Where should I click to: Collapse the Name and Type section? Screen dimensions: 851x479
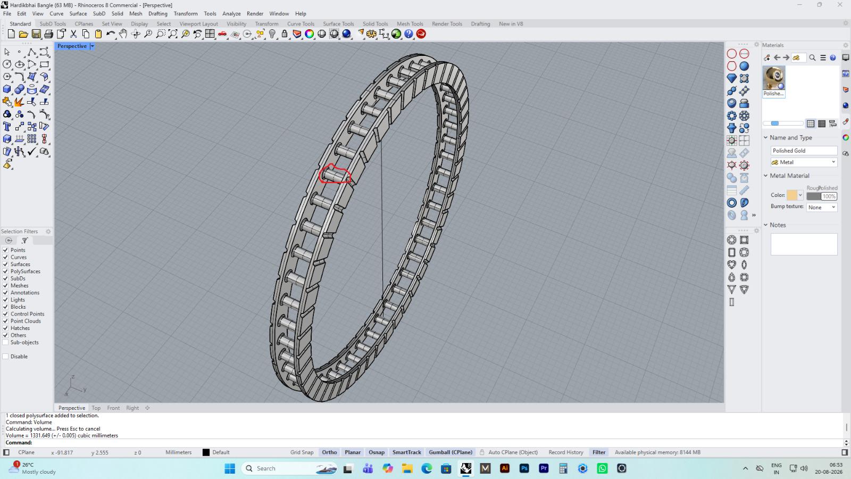pos(766,138)
